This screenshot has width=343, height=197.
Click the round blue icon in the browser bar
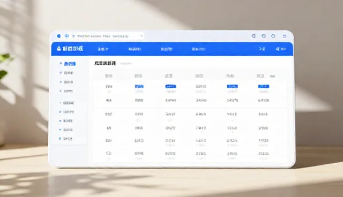(x=58, y=36)
